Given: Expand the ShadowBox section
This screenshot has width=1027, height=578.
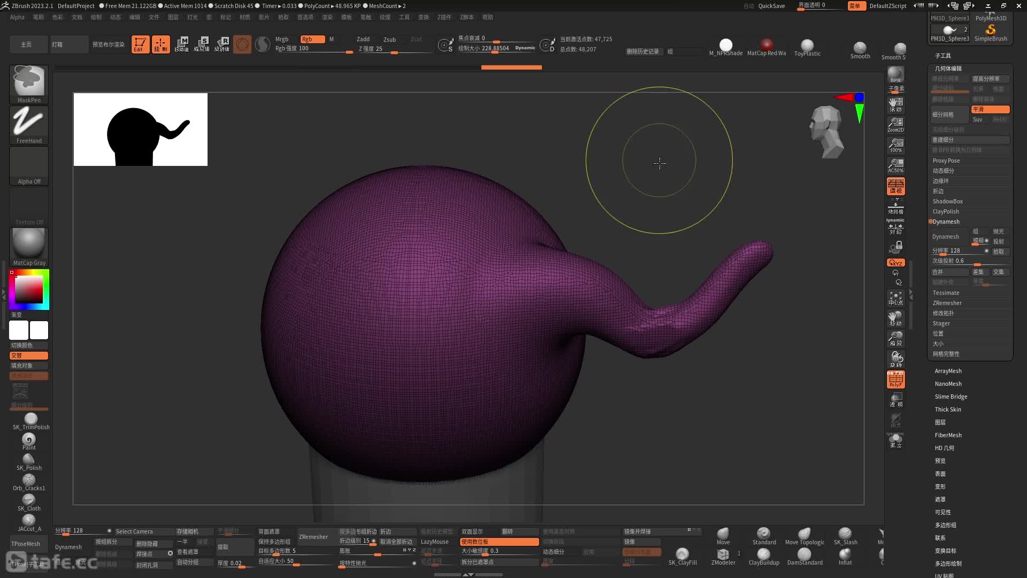Looking at the screenshot, I should pos(947,201).
